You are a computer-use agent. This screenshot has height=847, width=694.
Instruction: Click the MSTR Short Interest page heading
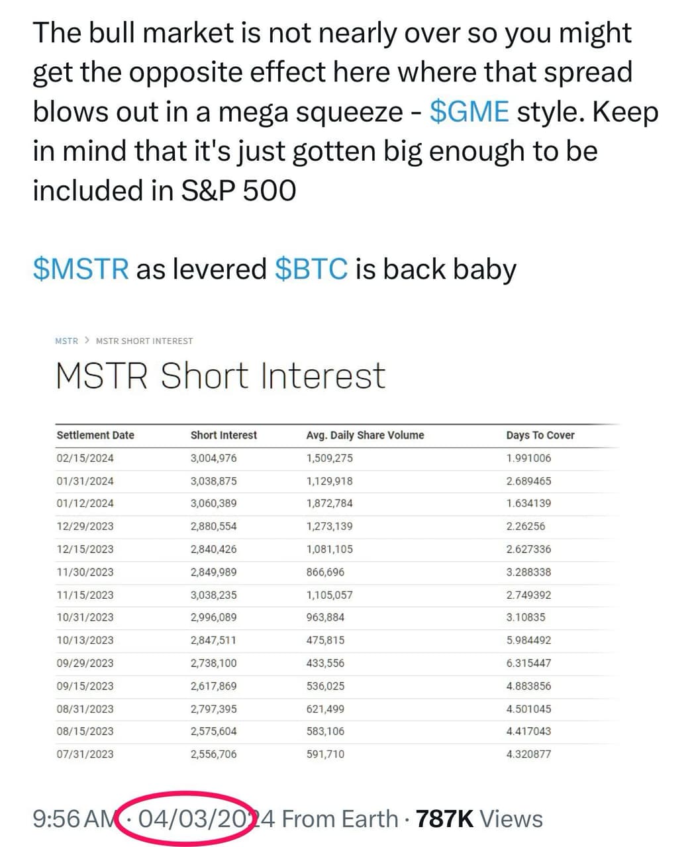[x=221, y=376]
